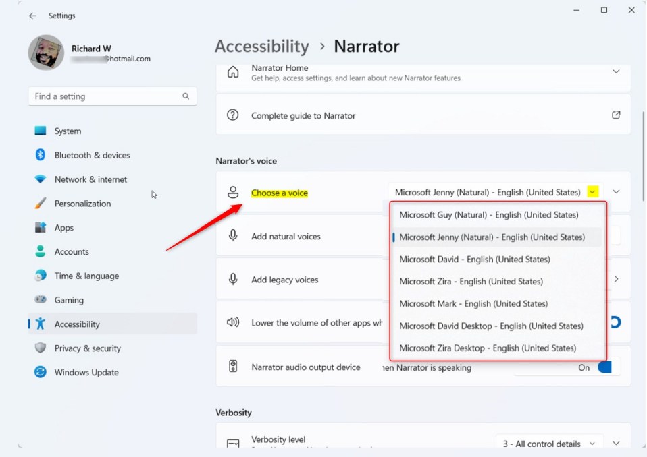Viewport: 647px width, 457px height.
Task: Click the search magnifier icon
Action: (x=186, y=96)
